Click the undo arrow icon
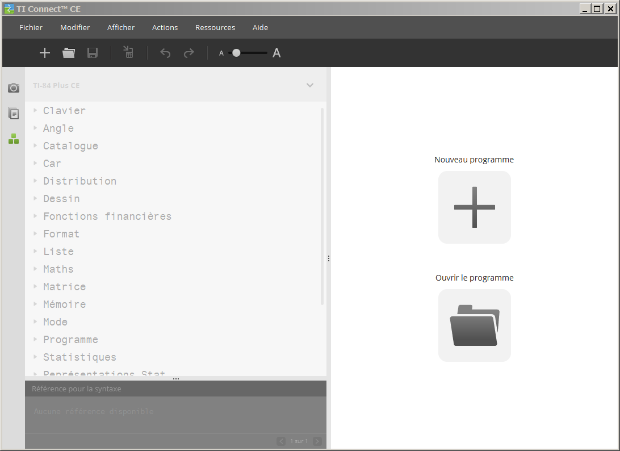This screenshot has width=620, height=451. point(165,53)
